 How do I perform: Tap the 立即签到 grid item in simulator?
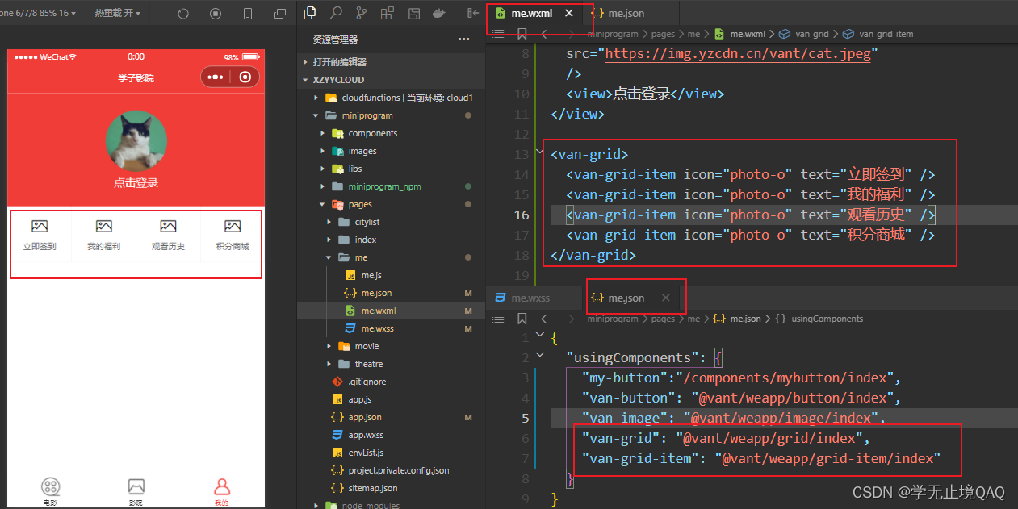coord(40,236)
